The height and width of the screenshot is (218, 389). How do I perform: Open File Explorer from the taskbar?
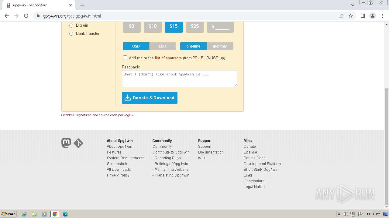click(x=34, y=214)
